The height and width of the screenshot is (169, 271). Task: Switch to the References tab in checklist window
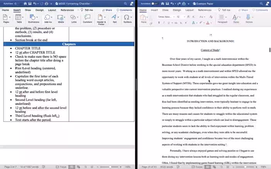tap(67, 10)
